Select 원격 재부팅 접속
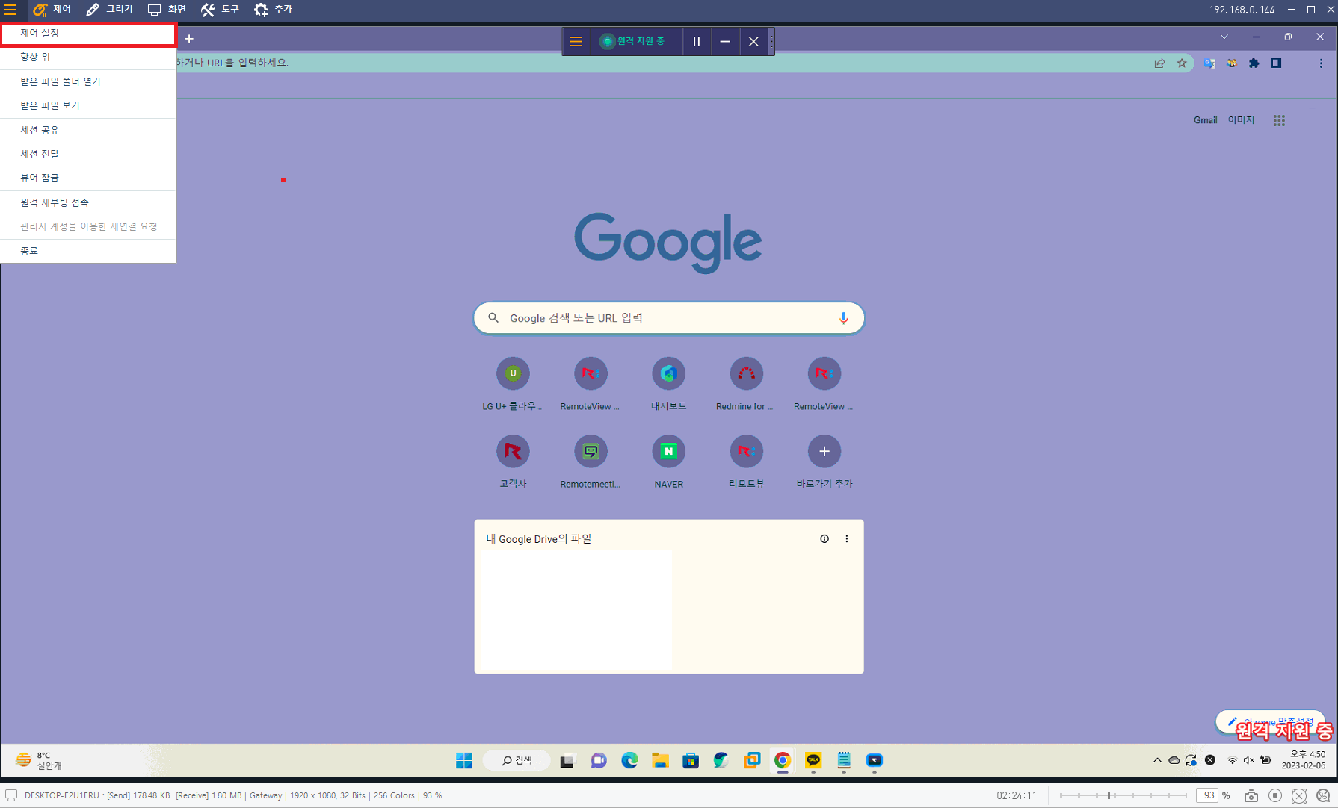Screen dimensions: 1338x808 (88, 202)
